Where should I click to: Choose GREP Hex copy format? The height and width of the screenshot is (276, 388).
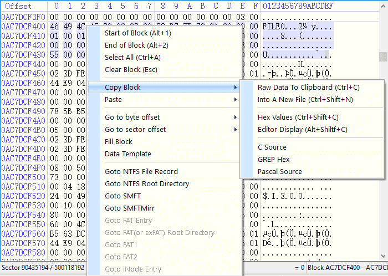point(274,159)
